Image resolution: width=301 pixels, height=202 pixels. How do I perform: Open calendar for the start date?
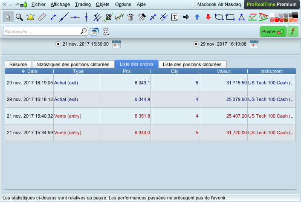[x=116, y=44]
